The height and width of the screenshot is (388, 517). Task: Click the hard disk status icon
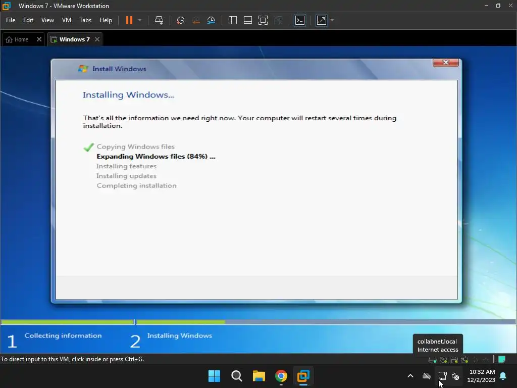432,360
